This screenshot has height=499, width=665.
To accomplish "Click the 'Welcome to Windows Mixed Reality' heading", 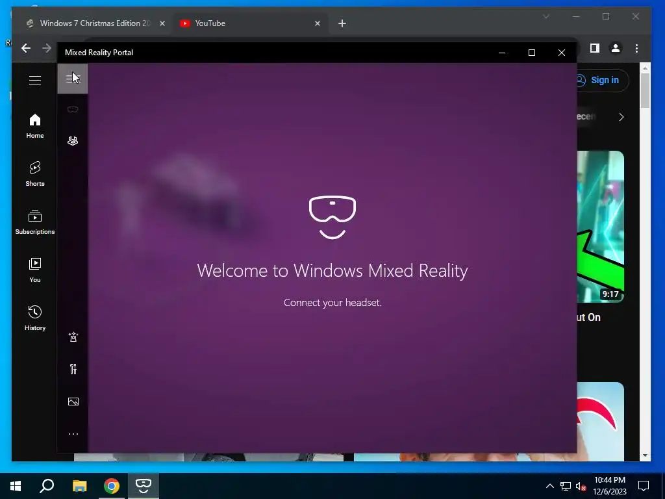I will [x=332, y=271].
